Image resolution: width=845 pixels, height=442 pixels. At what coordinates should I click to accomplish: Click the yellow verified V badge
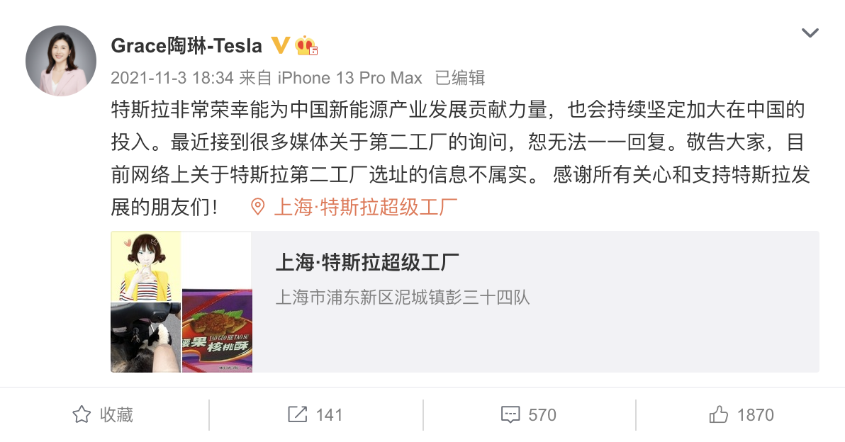pyautogui.click(x=280, y=45)
